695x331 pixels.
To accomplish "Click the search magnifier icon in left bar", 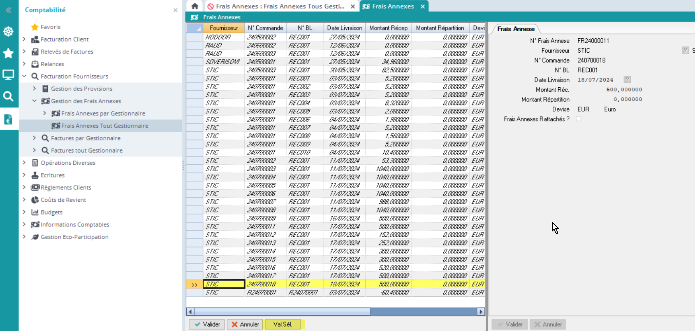I will [x=8, y=96].
